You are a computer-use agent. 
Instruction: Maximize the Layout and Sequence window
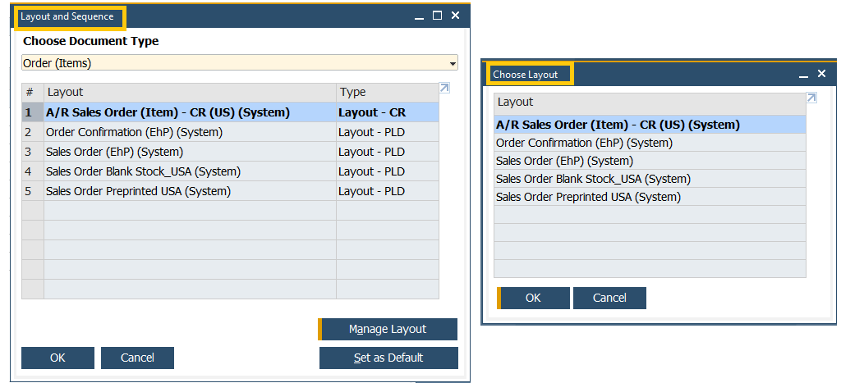pyautogui.click(x=437, y=16)
